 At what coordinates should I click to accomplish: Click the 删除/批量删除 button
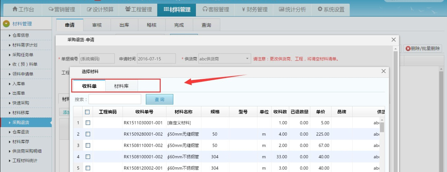[423, 49]
